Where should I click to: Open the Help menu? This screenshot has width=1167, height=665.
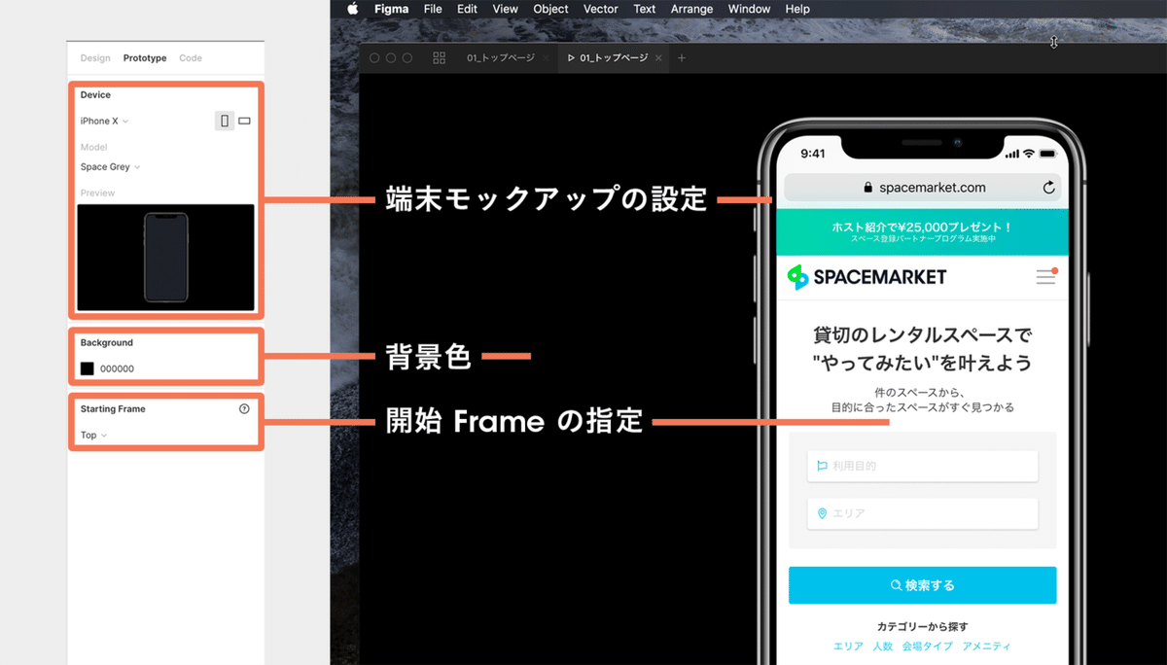point(797,9)
